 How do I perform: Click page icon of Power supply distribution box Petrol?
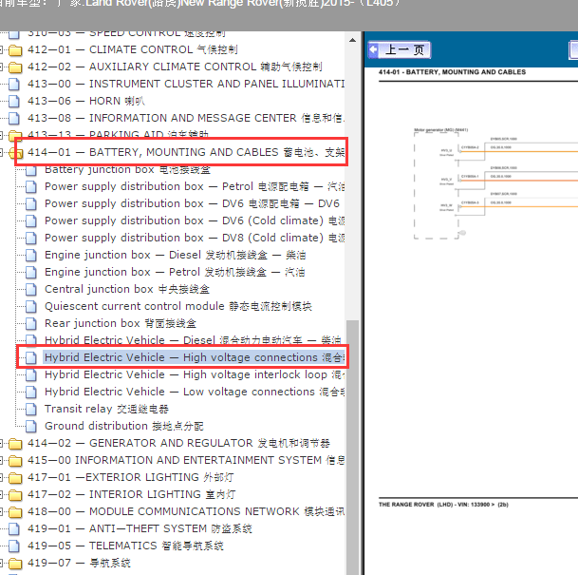pos(31,186)
